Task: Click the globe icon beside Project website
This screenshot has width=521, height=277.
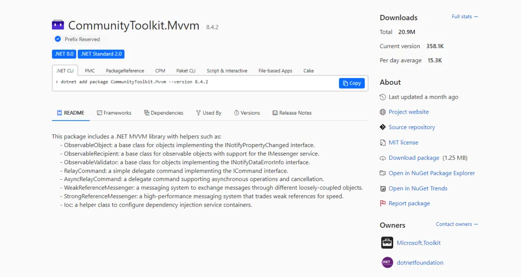Action: click(383, 112)
